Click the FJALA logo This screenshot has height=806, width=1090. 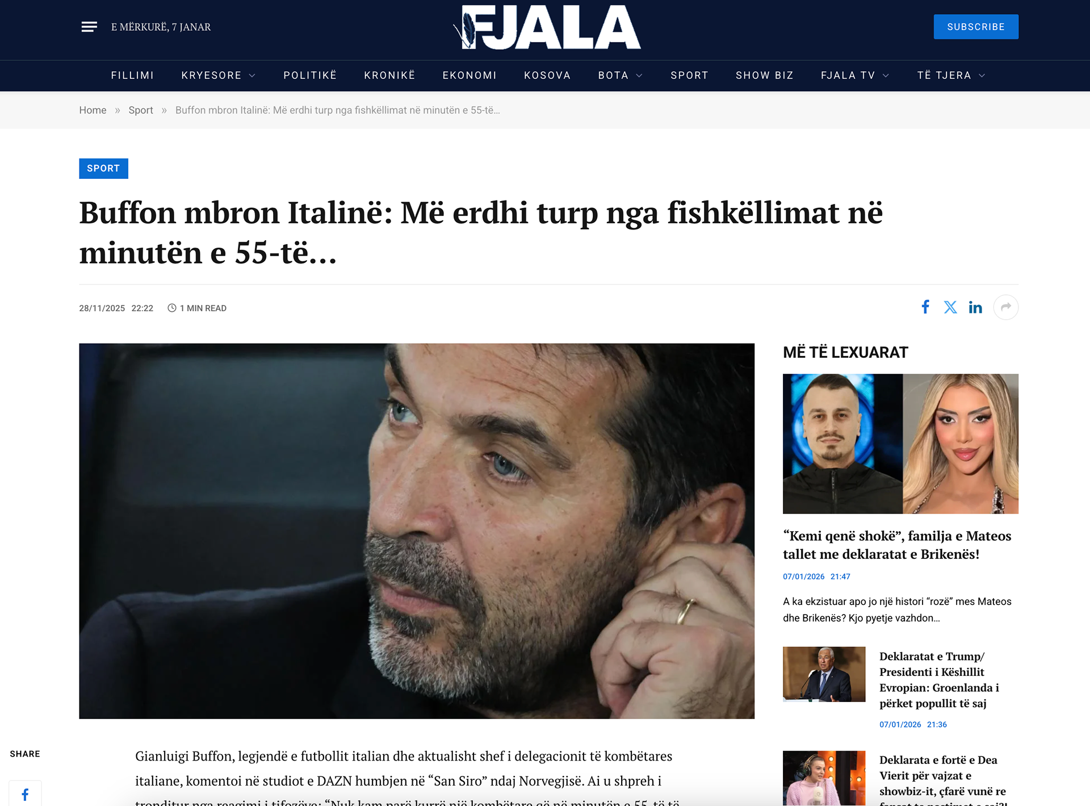[x=547, y=27]
